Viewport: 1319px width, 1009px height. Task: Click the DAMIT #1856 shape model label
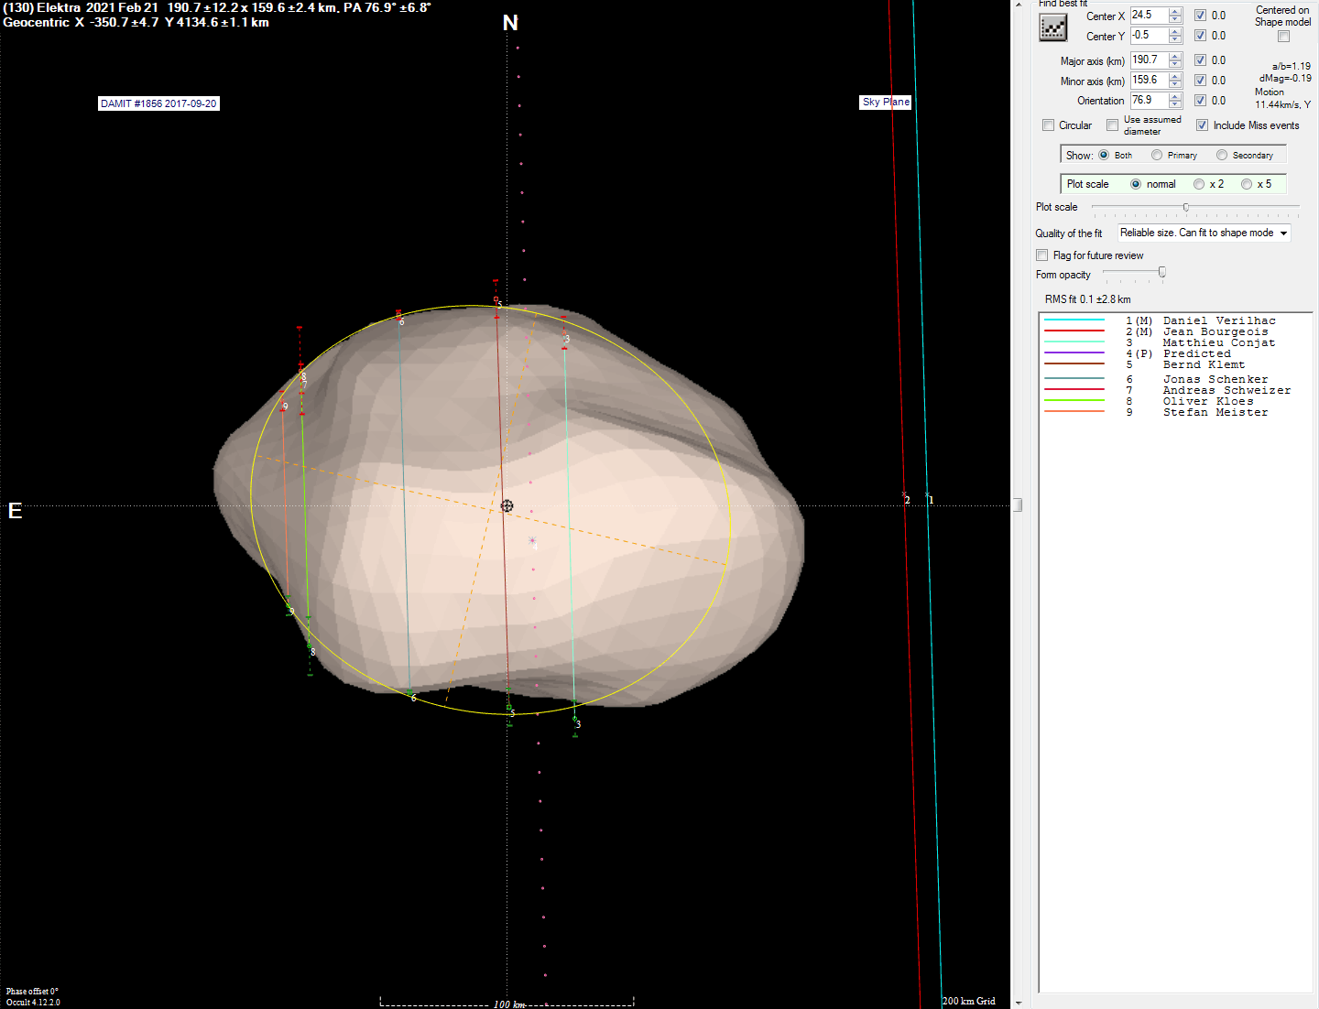tap(158, 103)
